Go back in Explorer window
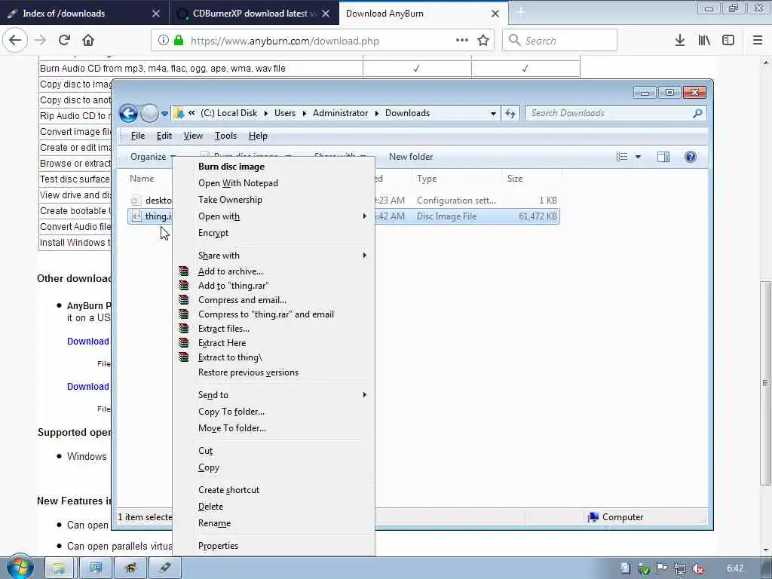This screenshot has width=772, height=579. [128, 113]
